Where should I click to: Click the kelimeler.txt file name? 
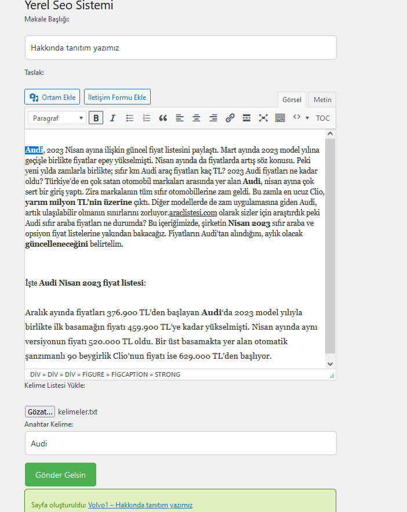pos(78,412)
